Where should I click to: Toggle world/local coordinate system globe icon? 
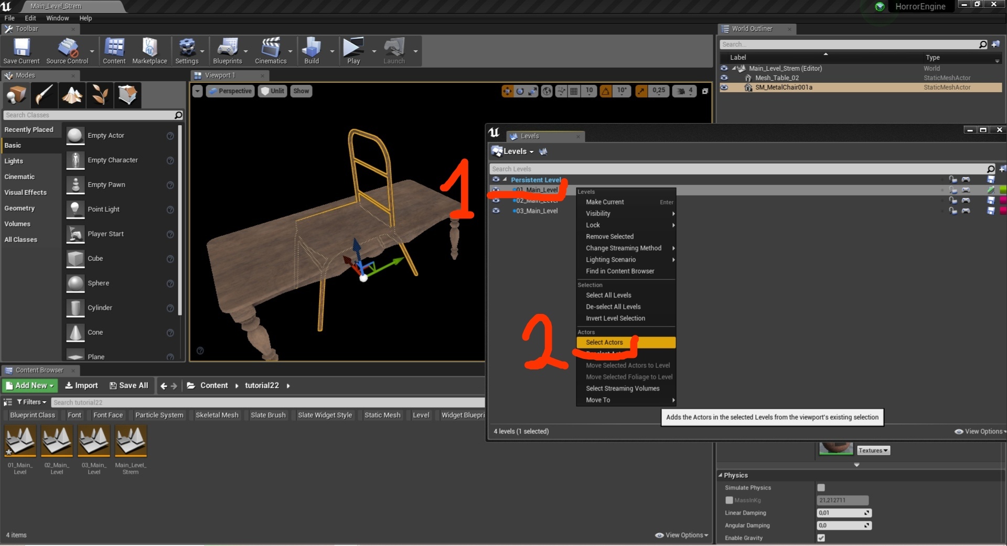547,91
